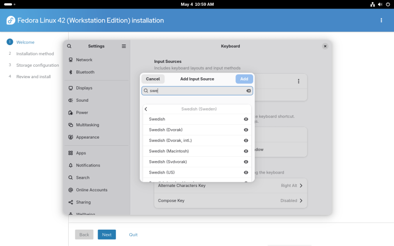This screenshot has width=394, height=246.
Task: Click the Online Accounts at-sign icon
Action: pos(71,190)
